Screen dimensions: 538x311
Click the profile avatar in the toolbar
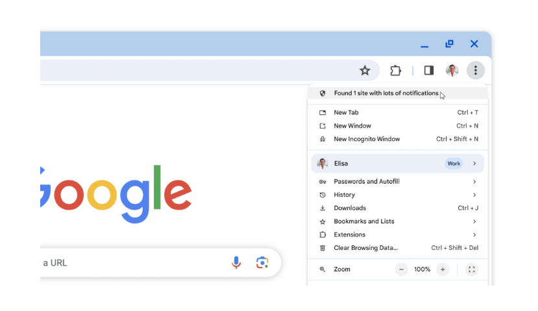pos(452,70)
